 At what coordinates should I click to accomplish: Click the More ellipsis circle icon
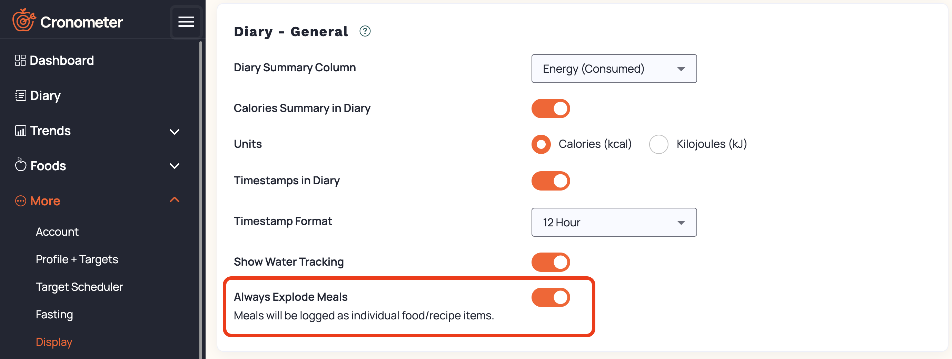[x=20, y=201]
